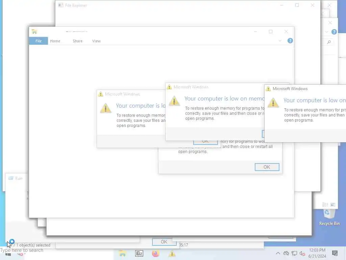Click the folder icon in the front Explorer title bar
This screenshot has width=346, height=260.
34,31
